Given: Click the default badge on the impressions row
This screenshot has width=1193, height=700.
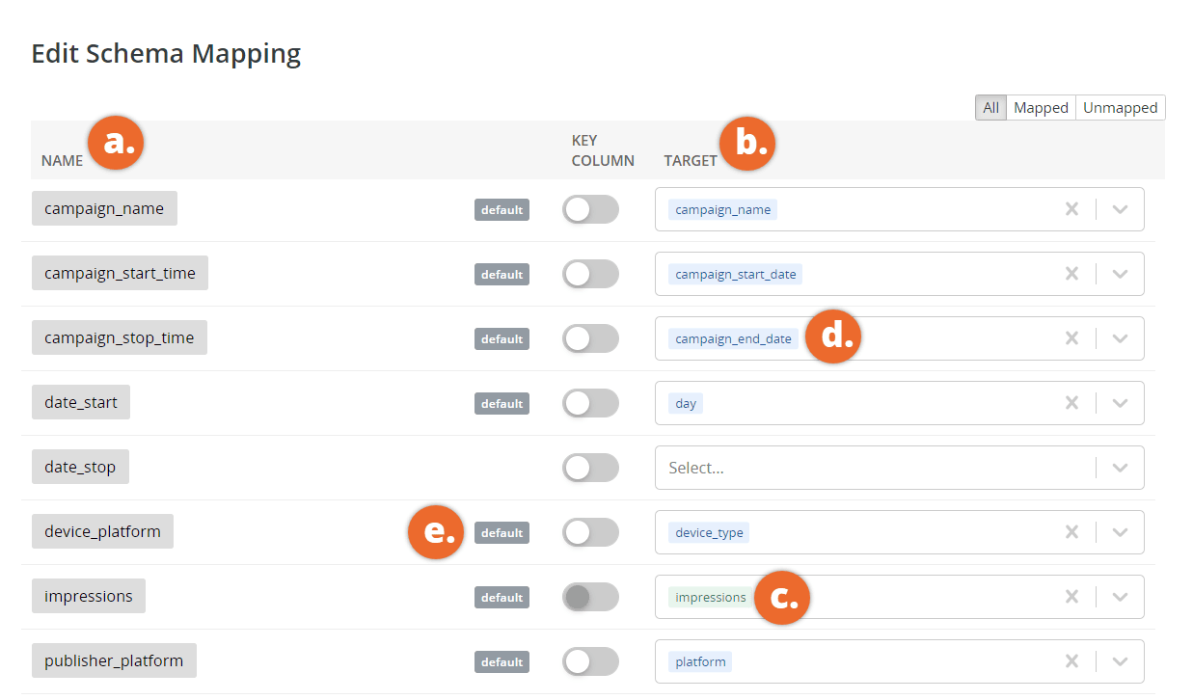Looking at the screenshot, I should (502, 596).
